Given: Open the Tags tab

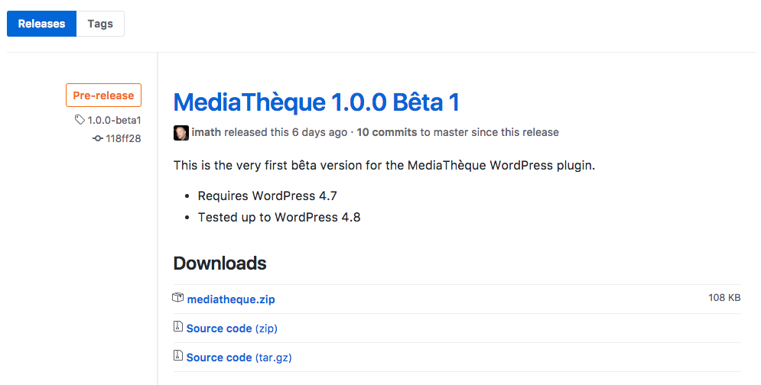Looking at the screenshot, I should (x=100, y=24).
